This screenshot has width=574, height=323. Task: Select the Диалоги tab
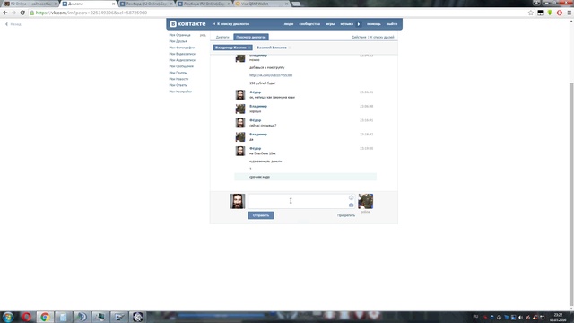[222, 37]
